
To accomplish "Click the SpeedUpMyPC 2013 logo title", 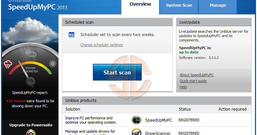I will 38,7.
